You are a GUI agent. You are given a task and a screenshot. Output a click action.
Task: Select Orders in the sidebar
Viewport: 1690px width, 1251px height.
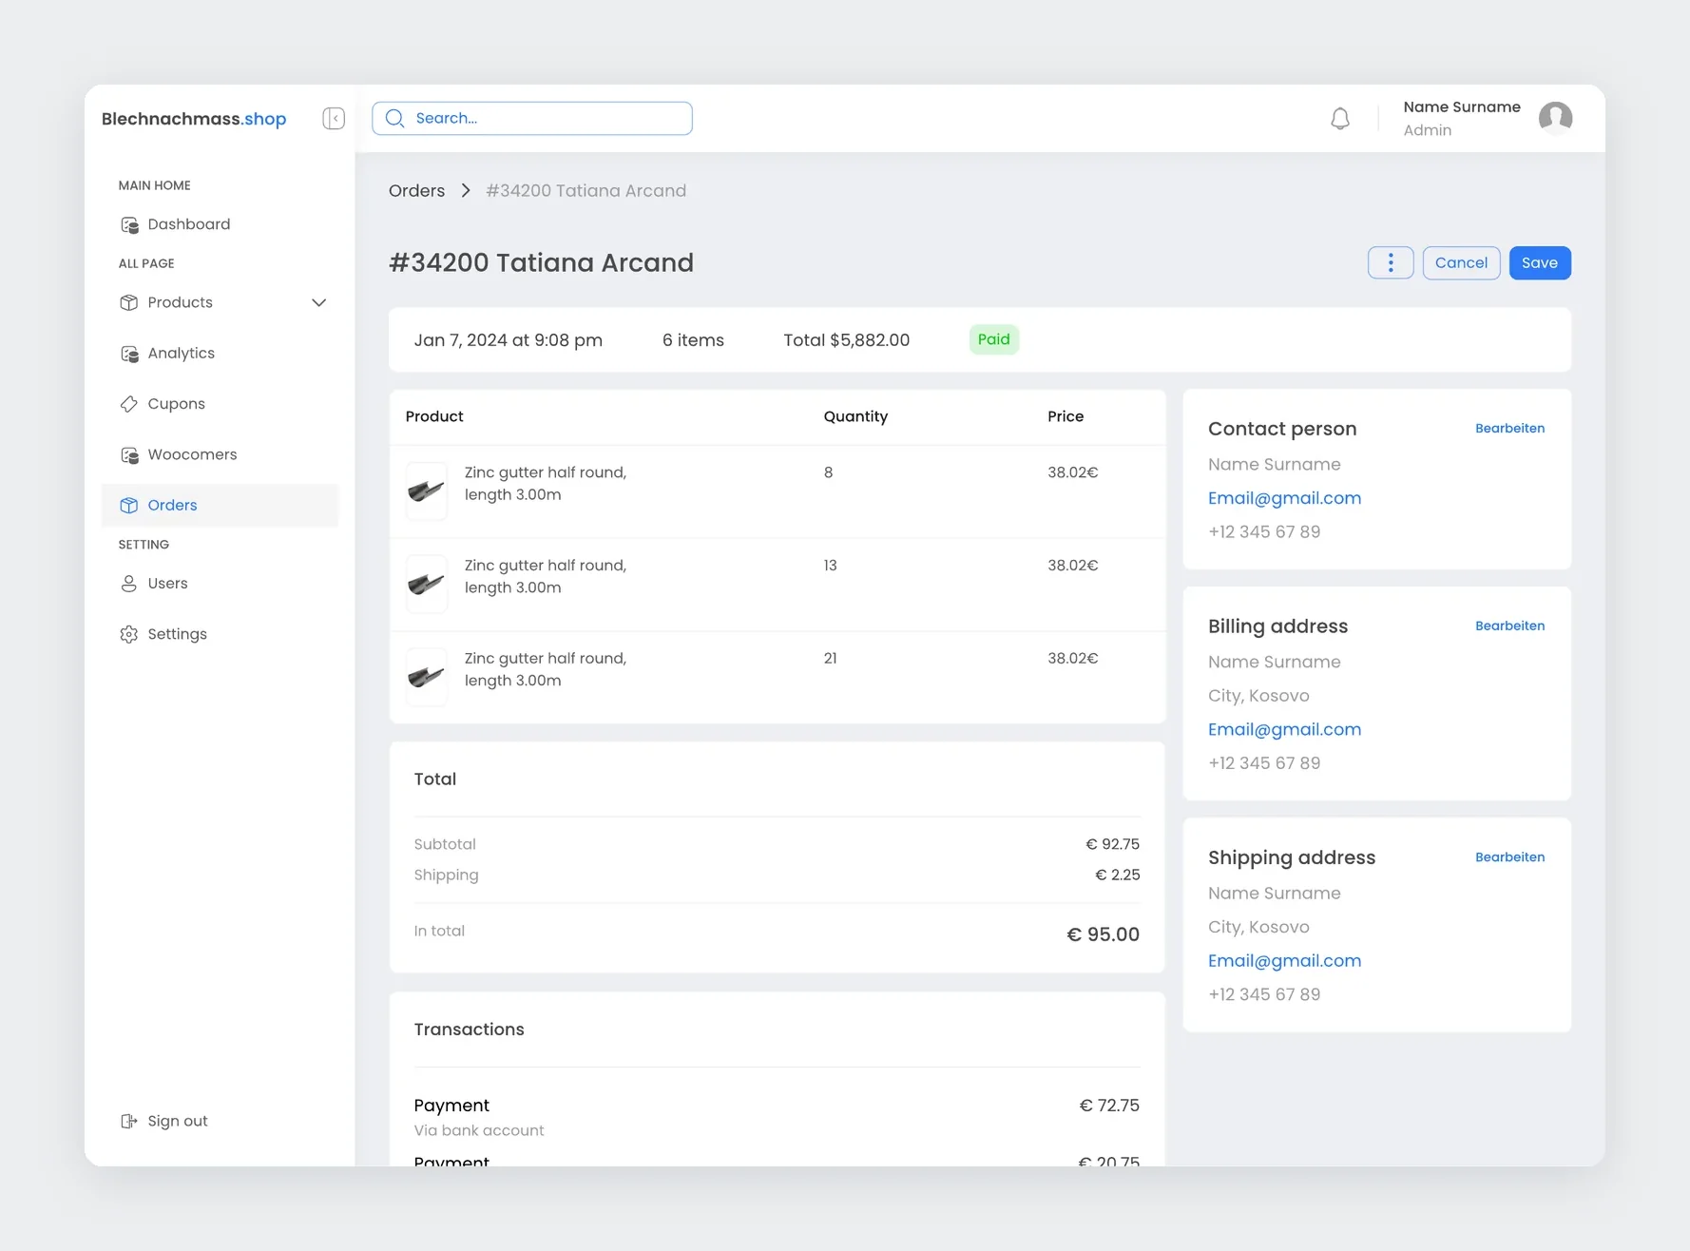coord(220,506)
